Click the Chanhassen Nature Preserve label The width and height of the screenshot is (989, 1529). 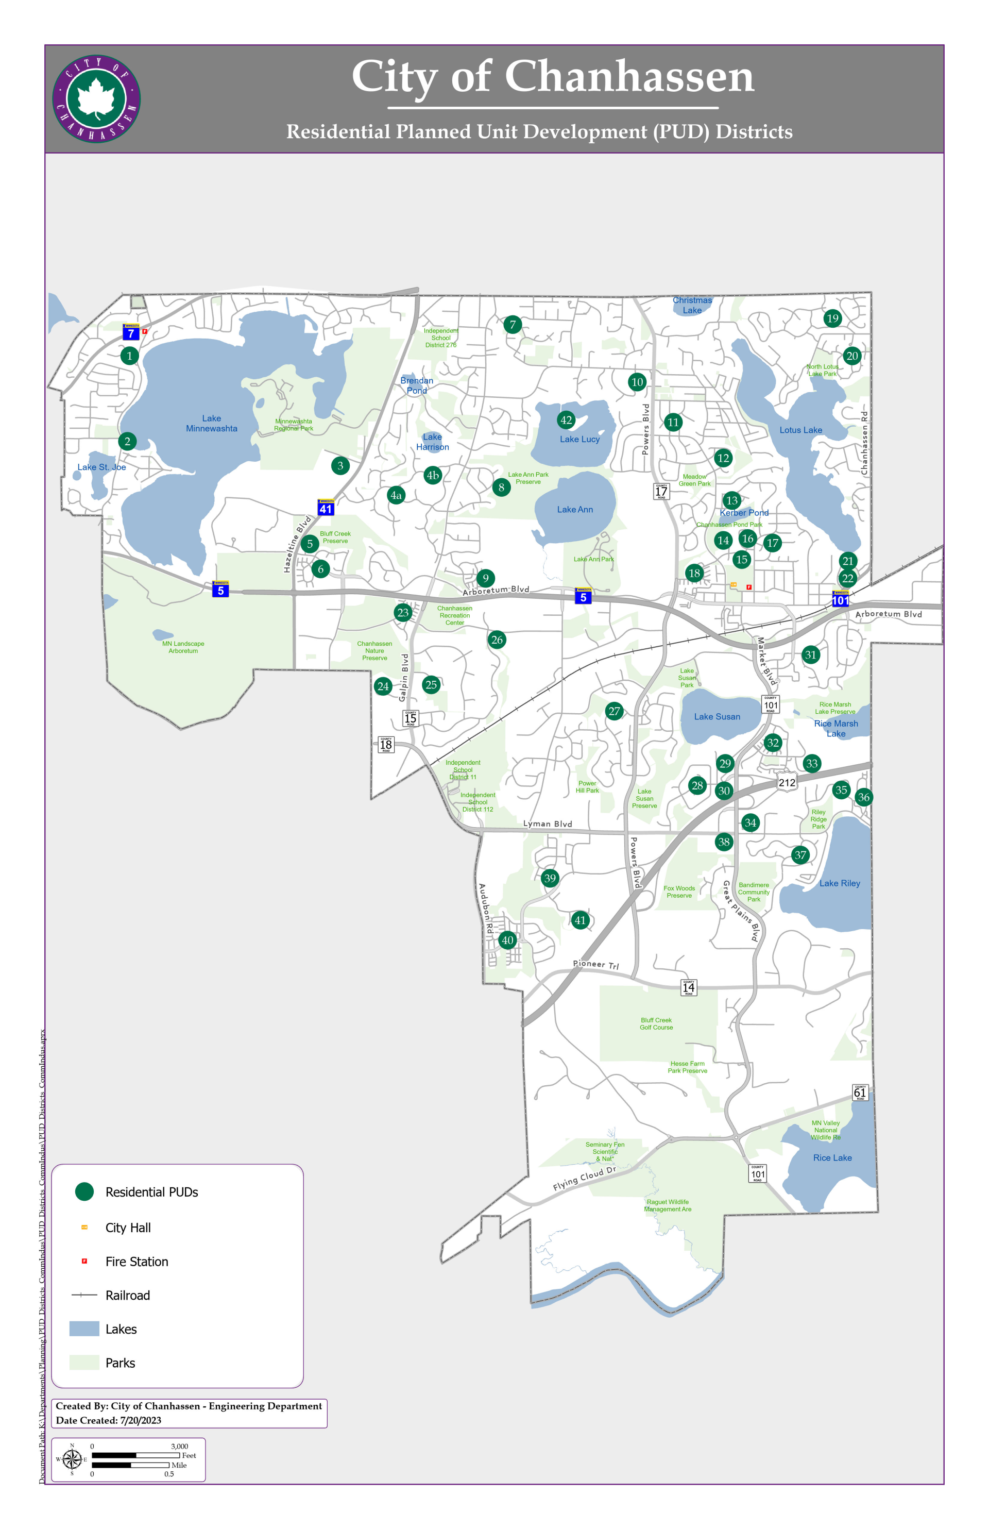pos(374,650)
